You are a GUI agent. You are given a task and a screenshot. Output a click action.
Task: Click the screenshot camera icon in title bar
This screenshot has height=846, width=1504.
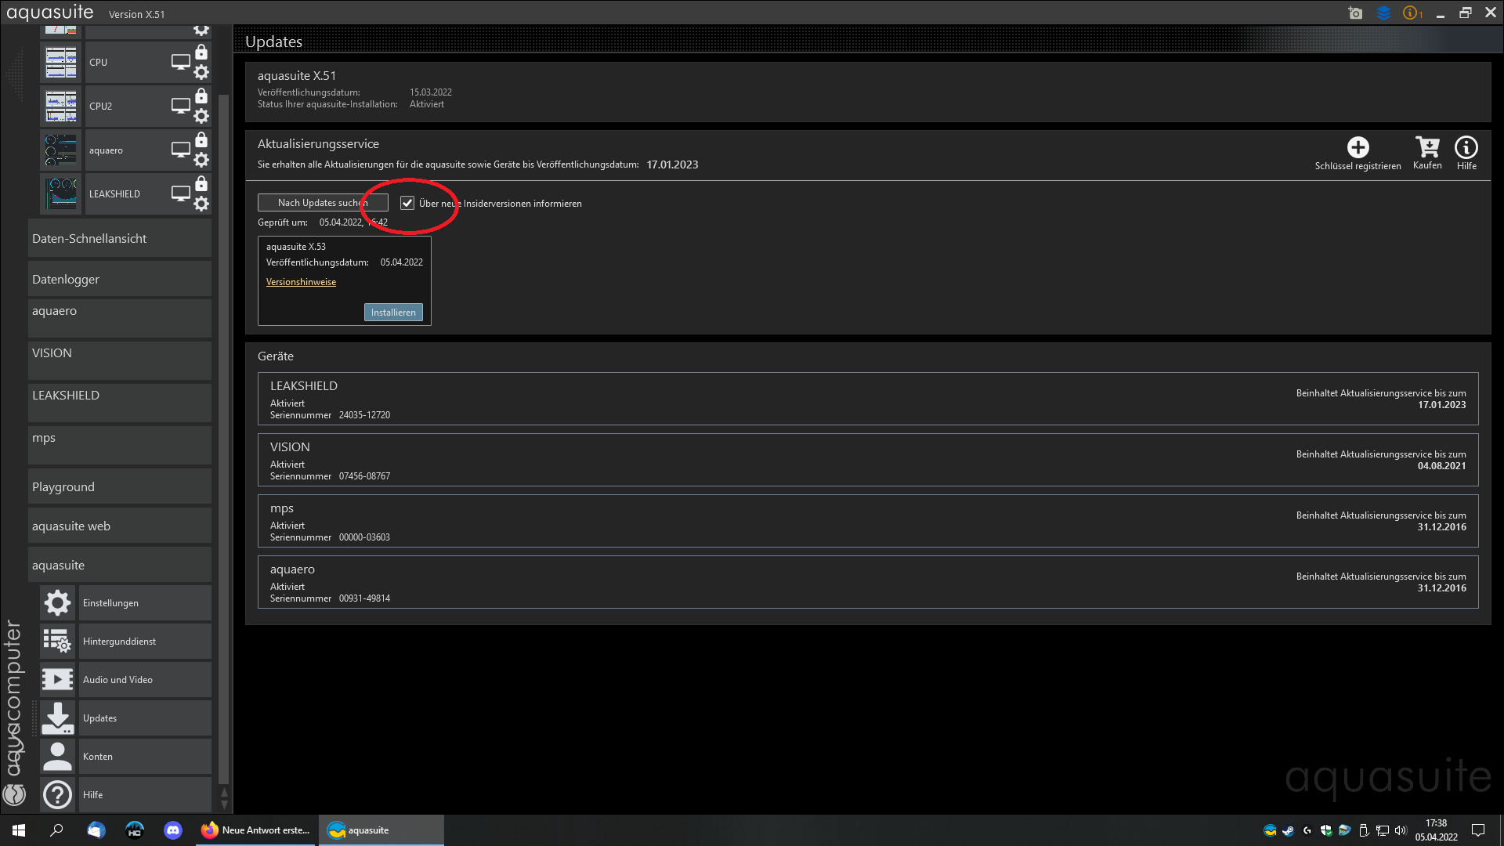(1355, 13)
